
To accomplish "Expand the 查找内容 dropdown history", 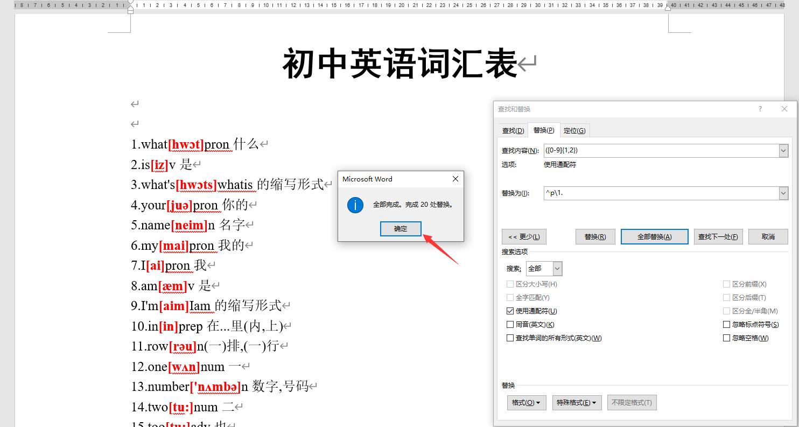I will pyautogui.click(x=783, y=151).
